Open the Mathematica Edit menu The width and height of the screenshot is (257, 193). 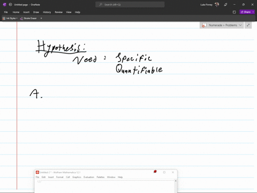coord(43,177)
